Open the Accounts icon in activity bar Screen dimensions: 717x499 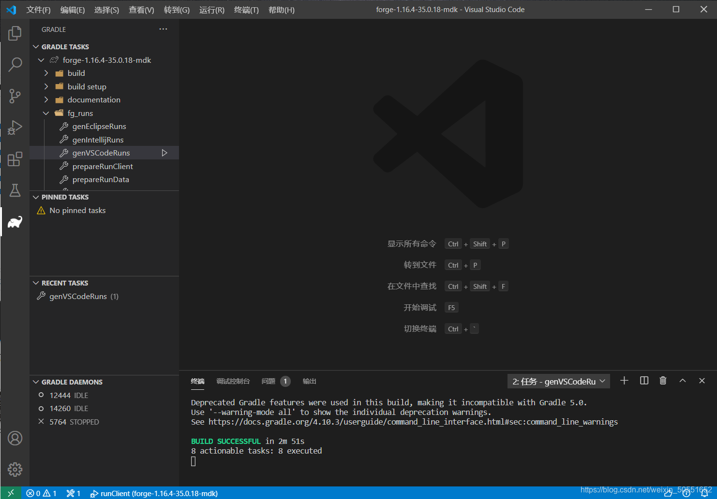tap(15, 438)
